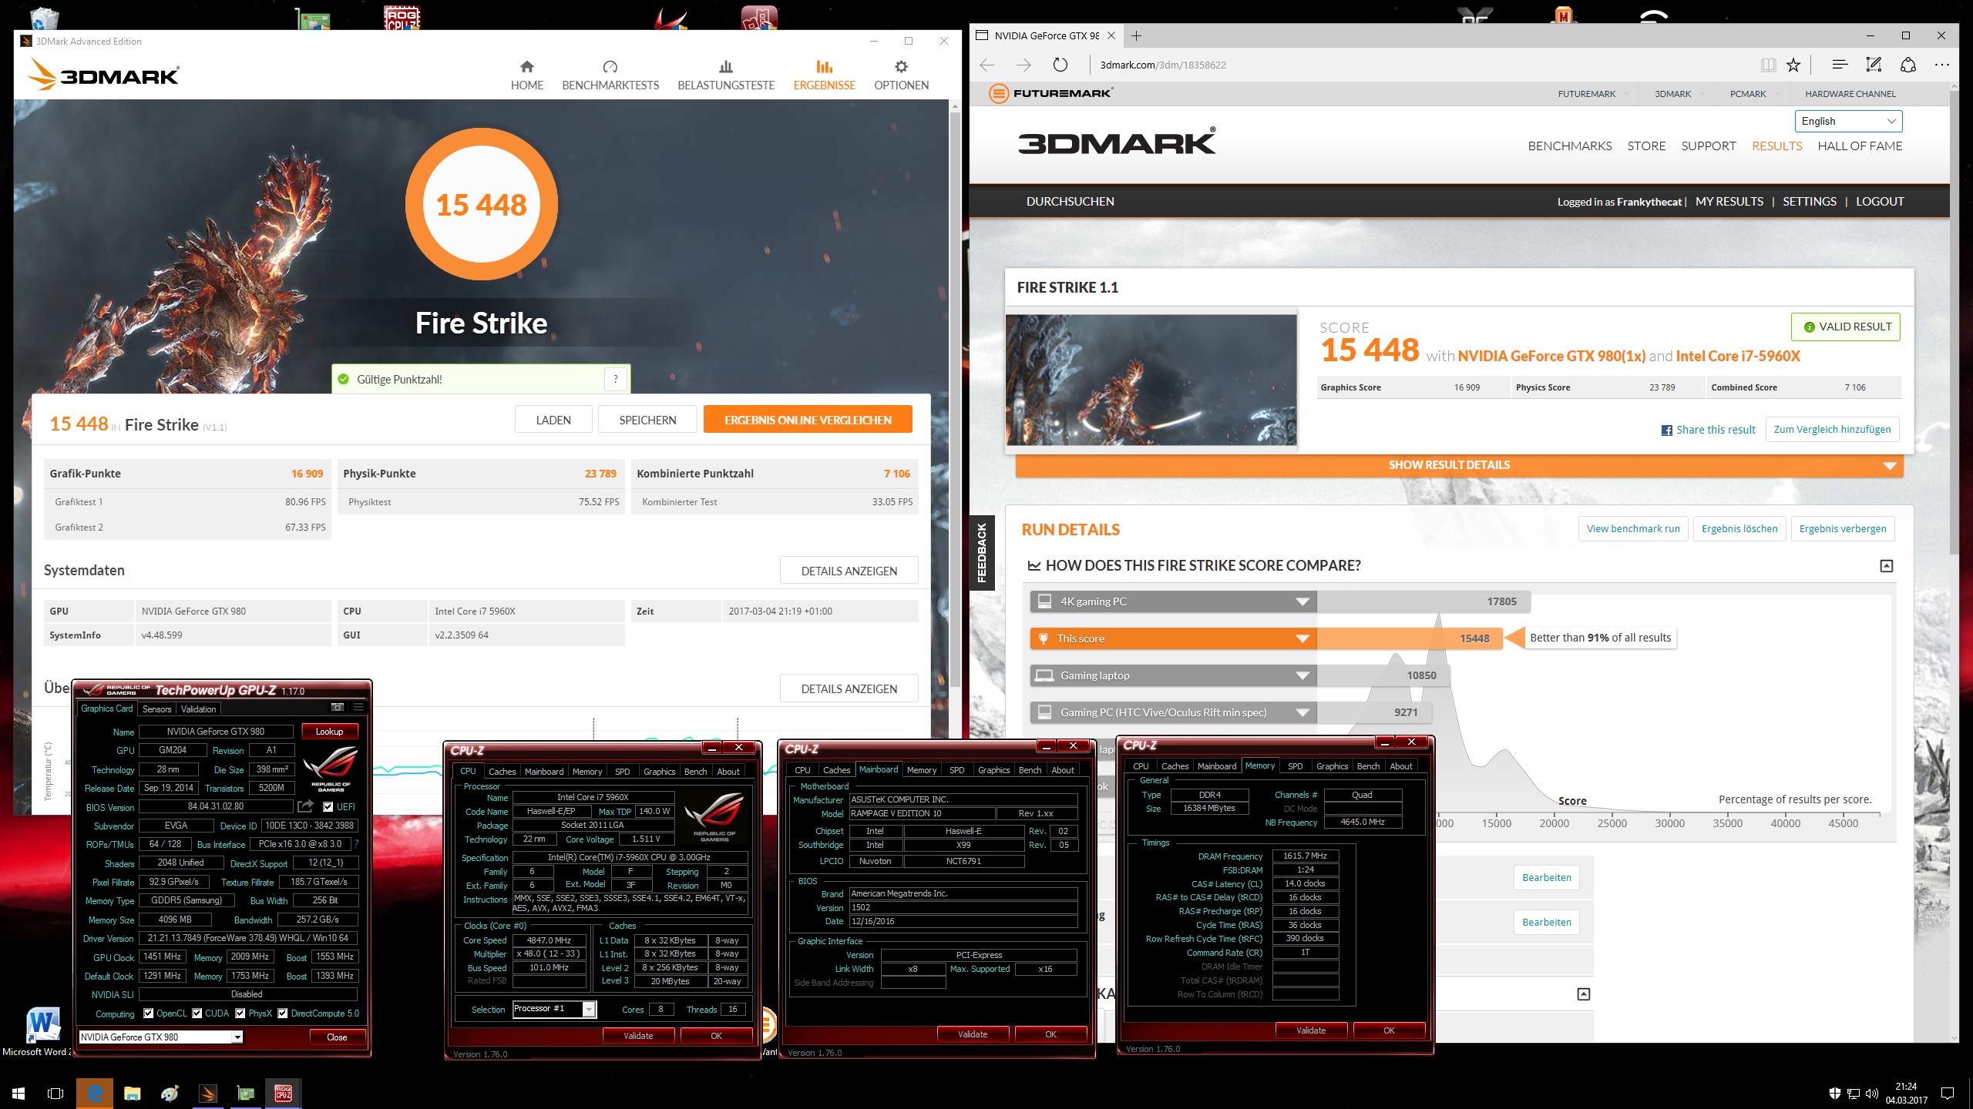The image size is (1973, 1109).
Task: Collapse score comparison section icon
Action: (x=1886, y=566)
